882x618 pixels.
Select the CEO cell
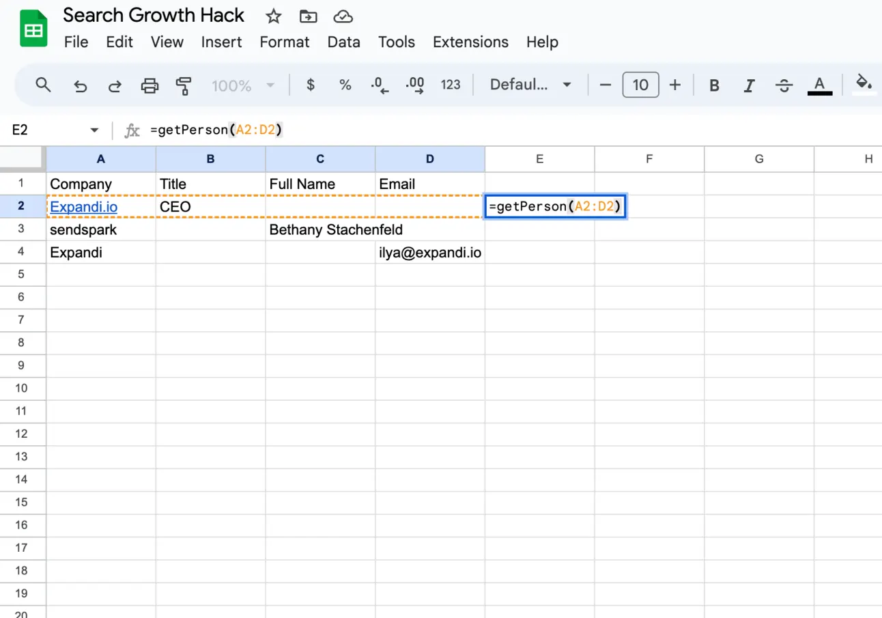[211, 206]
